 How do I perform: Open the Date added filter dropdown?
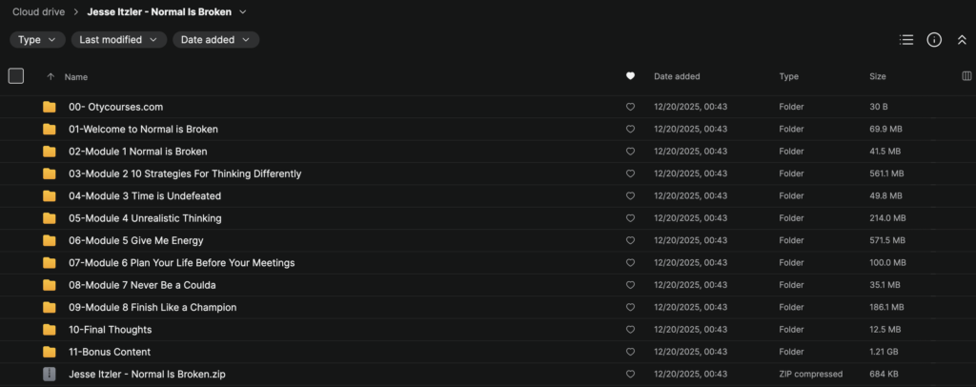click(x=215, y=40)
